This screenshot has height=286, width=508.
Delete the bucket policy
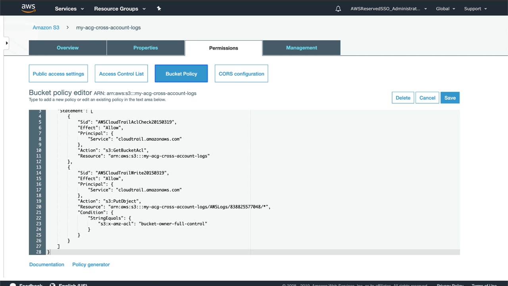tap(403, 98)
